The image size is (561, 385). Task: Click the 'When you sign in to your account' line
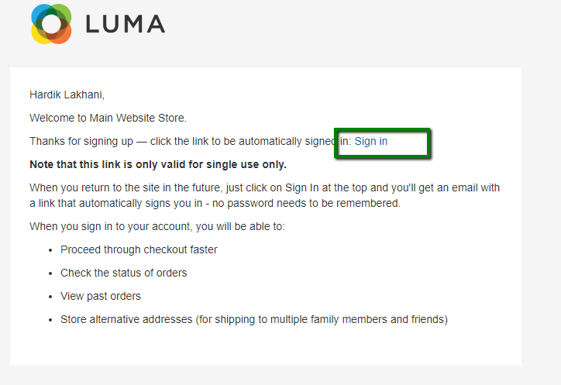157,226
